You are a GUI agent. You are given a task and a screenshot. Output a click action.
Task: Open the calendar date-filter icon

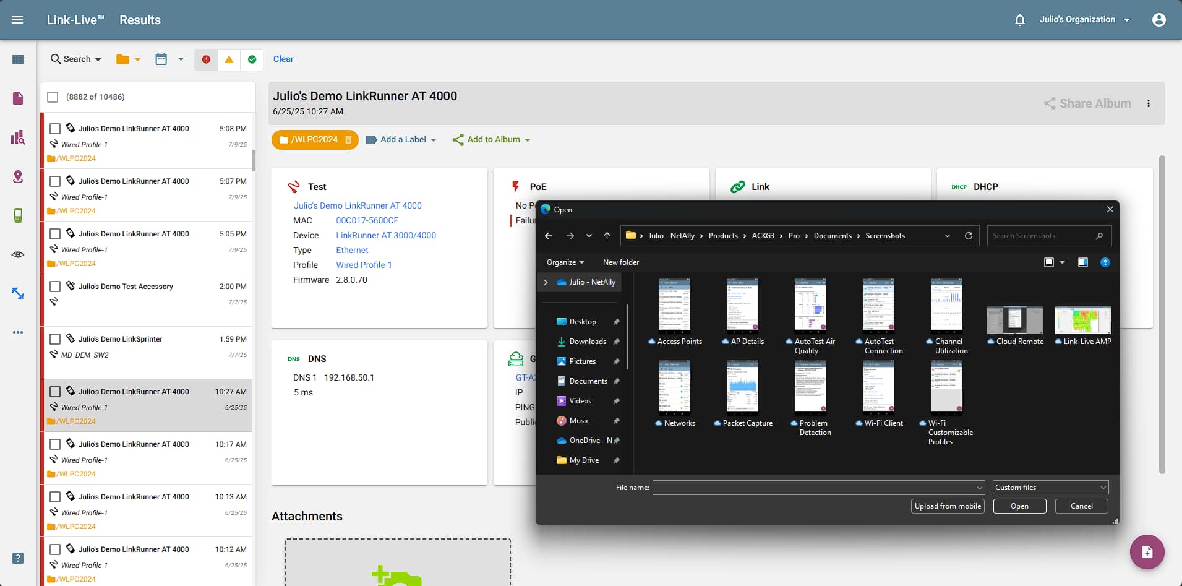tap(161, 59)
